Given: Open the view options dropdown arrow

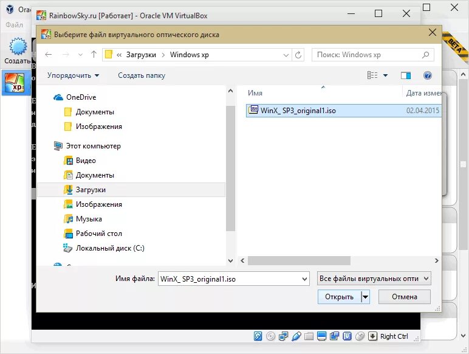Looking at the screenshot, I should (386, 75).
